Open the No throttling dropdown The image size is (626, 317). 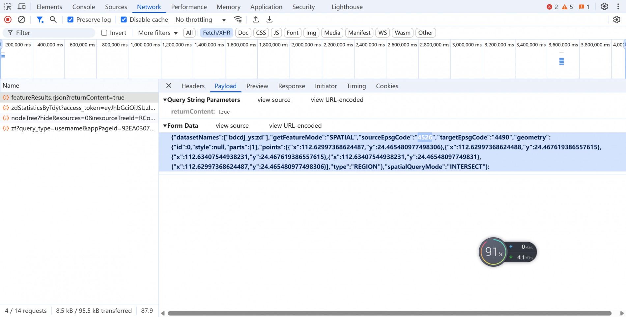200,20
